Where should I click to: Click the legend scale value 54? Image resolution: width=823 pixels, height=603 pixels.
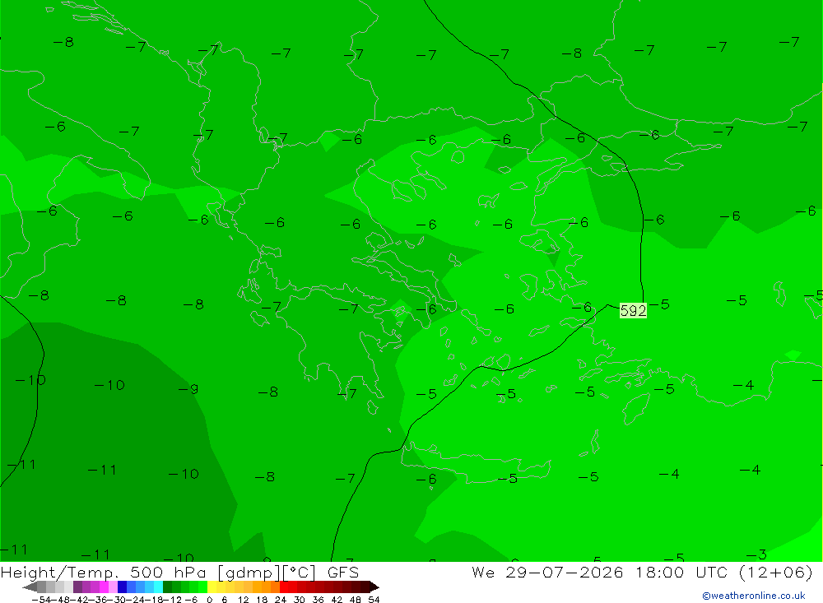click(x=374, y=600)
